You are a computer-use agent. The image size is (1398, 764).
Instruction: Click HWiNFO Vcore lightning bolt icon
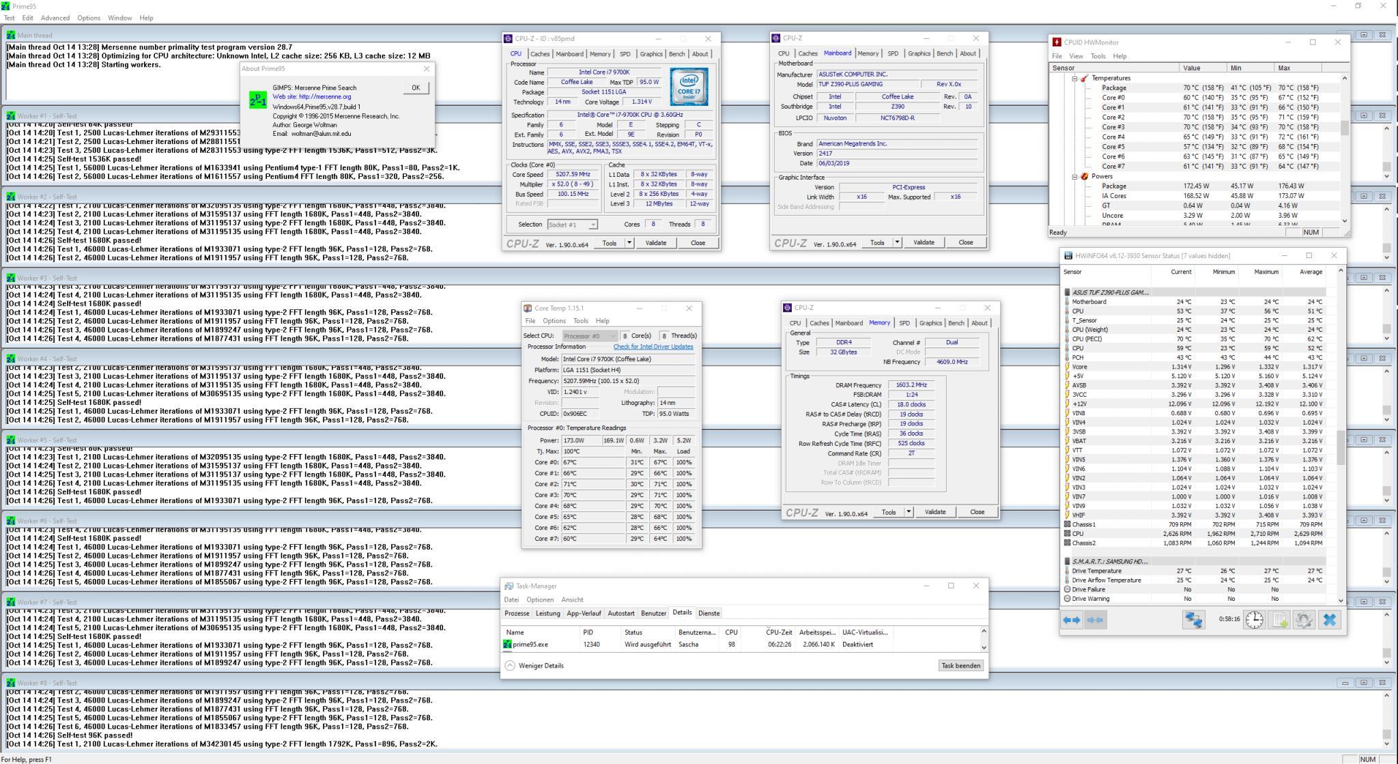[x=1068, y=367]
